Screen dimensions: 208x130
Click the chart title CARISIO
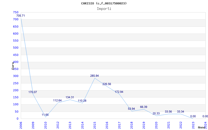click(104, 3)
